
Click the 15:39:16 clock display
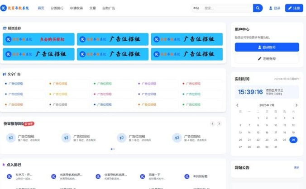tap(250, 92)
